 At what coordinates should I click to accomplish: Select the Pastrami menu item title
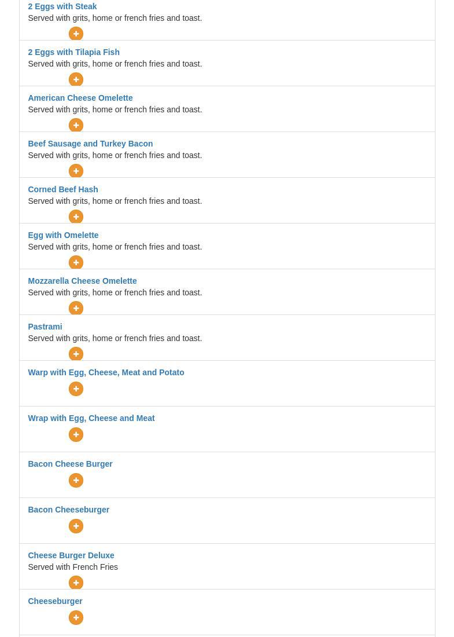click(x=45, y=327)
